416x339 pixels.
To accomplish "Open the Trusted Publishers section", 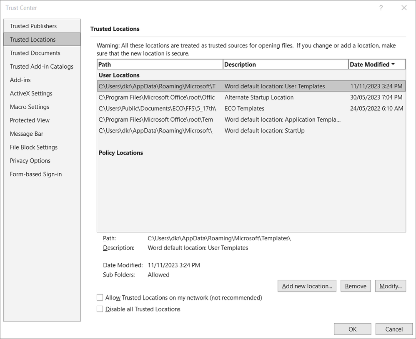I will click(33, 26).
